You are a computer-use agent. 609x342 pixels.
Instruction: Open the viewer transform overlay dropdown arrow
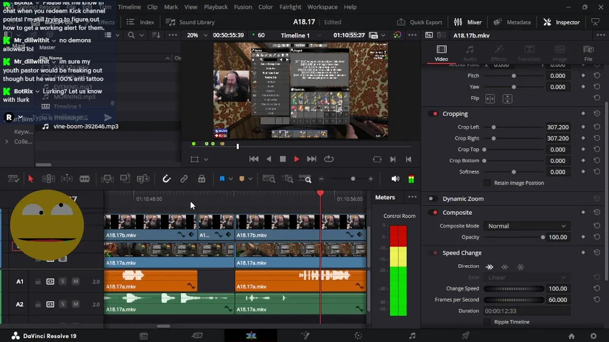pyautogui.click(x=206, y=160)
